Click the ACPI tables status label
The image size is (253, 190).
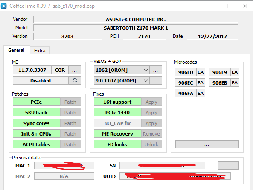36,144
